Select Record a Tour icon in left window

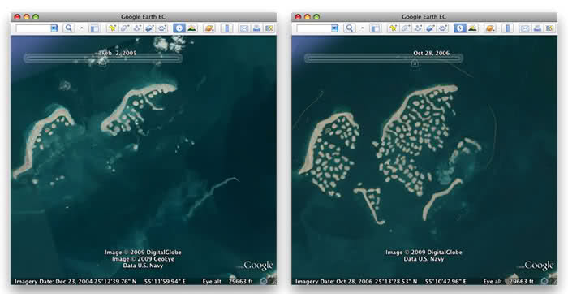pos(162,28)
